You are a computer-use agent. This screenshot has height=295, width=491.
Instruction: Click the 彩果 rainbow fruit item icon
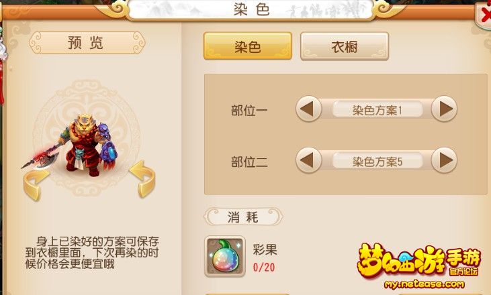tap(224, 256)
